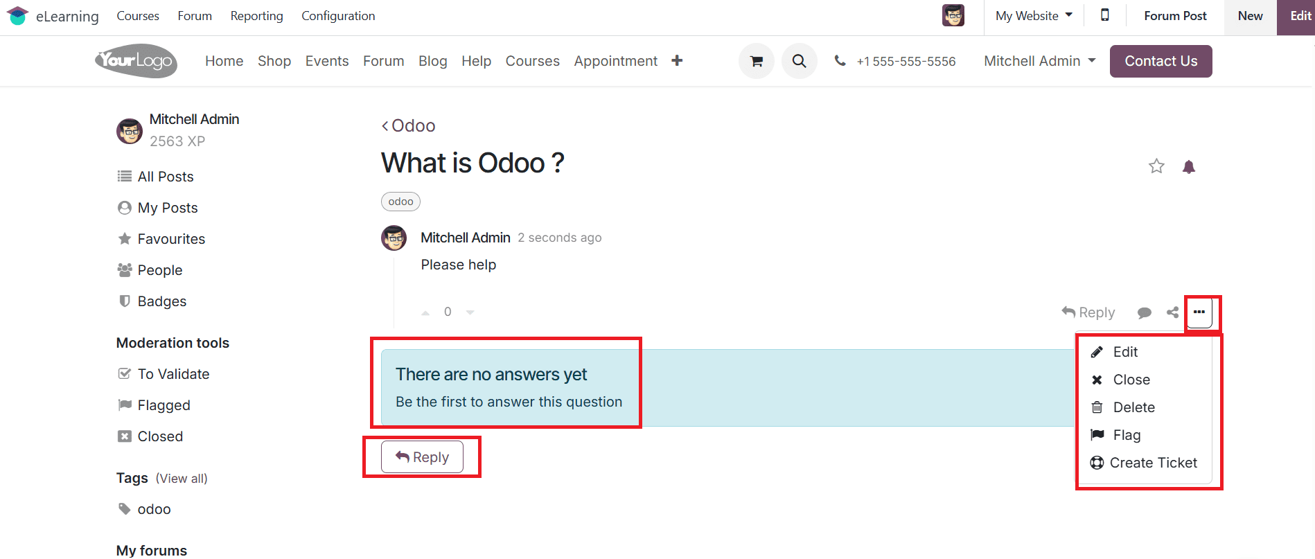Click the odoo tag badge under title

pos(400,202)
